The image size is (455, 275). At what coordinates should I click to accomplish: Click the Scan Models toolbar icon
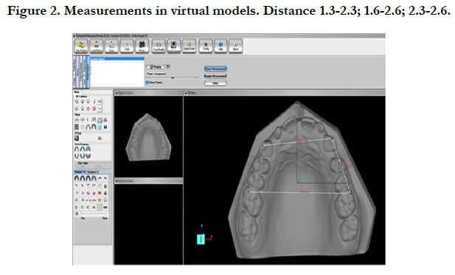[x=159, y=46]
